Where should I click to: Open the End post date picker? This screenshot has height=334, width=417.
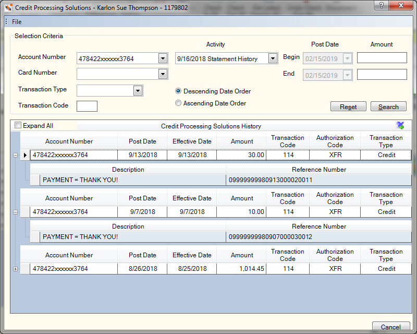click(347, 75)
